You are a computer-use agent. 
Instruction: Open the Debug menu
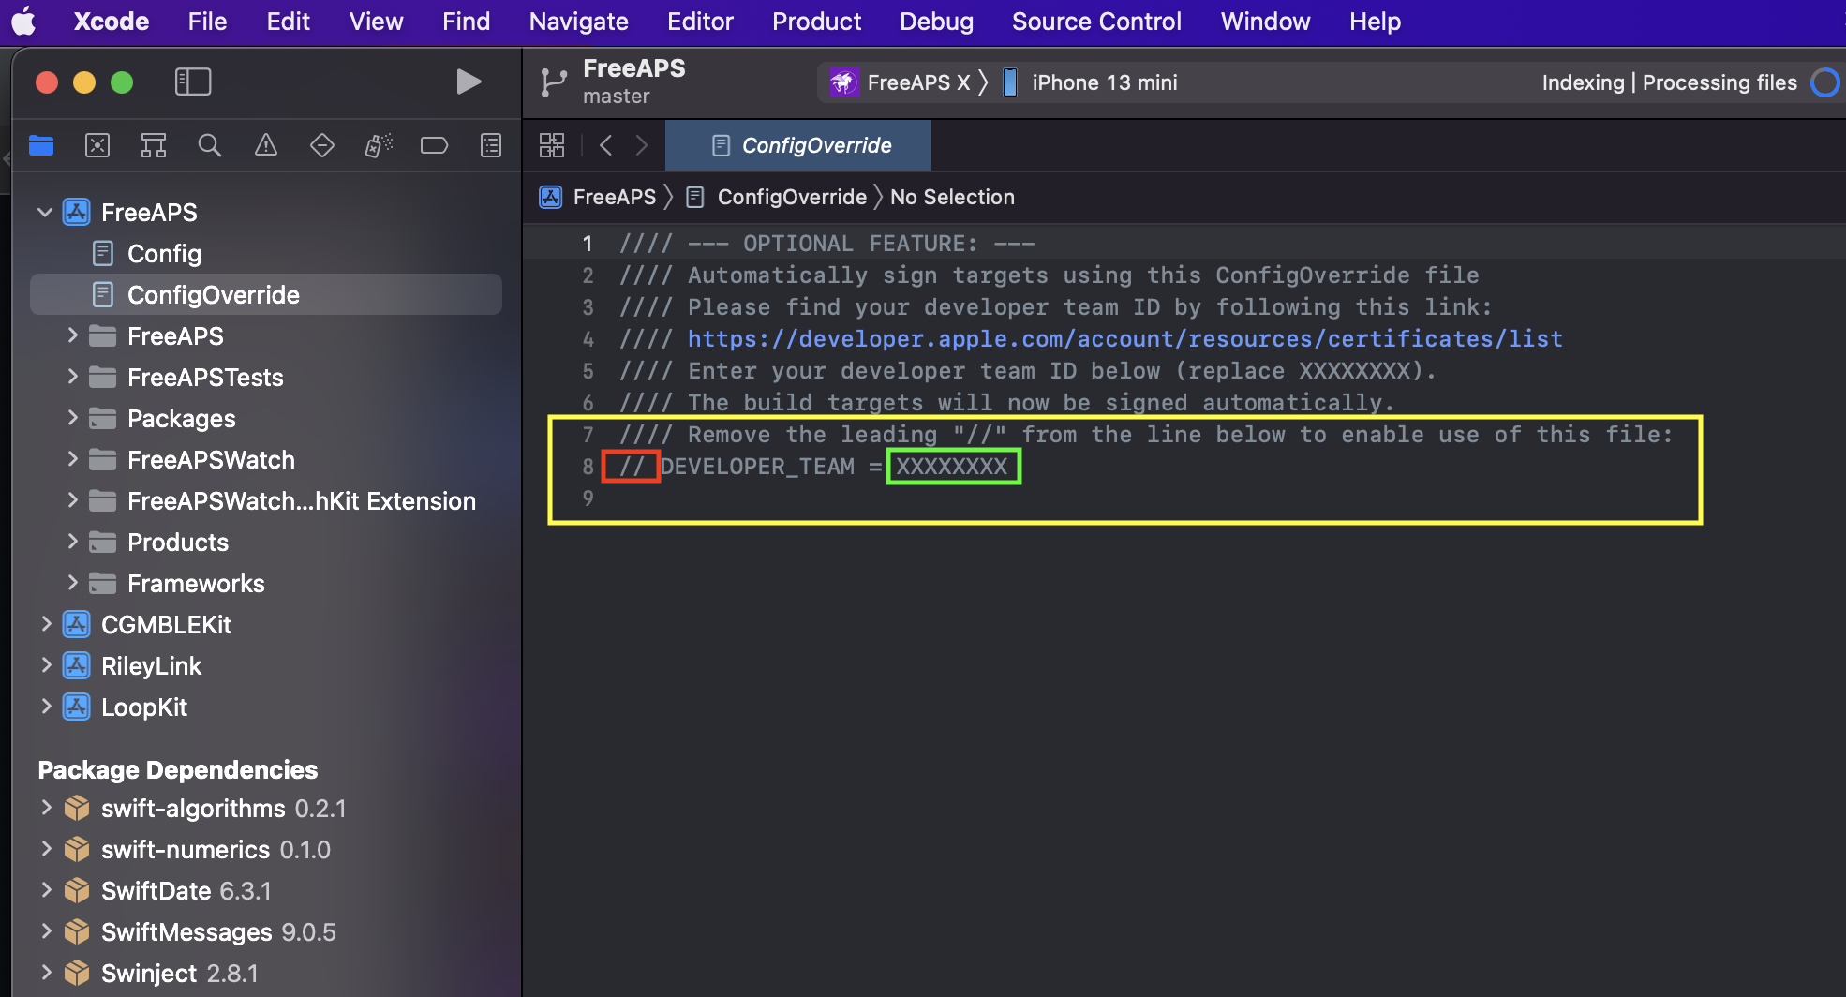pos(936,21)
